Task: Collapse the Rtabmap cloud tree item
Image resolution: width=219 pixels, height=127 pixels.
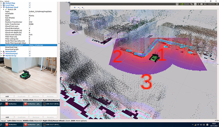Action: click(1, 7)
